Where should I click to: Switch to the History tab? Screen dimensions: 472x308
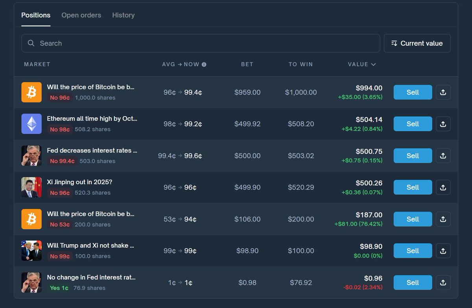(x=123, y=15)
